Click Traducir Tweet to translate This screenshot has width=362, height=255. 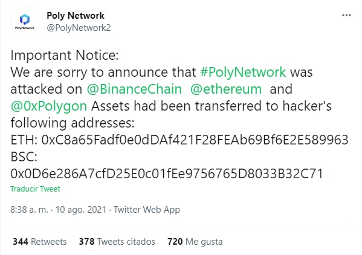[x=35, y=189]
